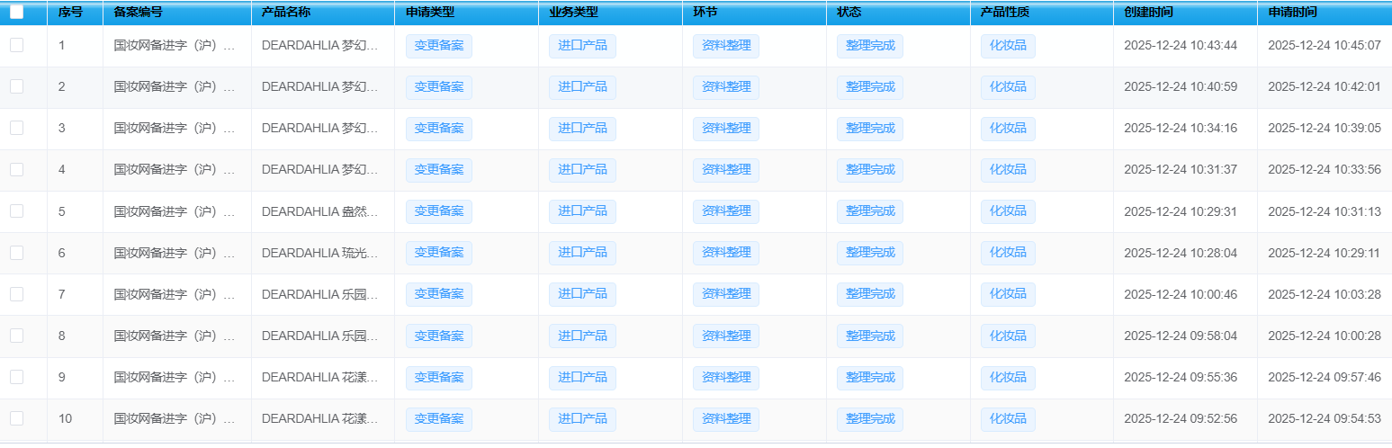The image size is (1392, 448).
Task: Click the 化妆品 tag in row 9
Action: pos(1007,377)
